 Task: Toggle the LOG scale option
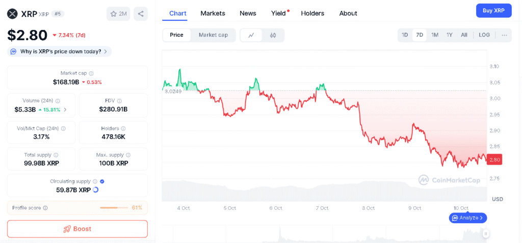click(x=484, y=35)
